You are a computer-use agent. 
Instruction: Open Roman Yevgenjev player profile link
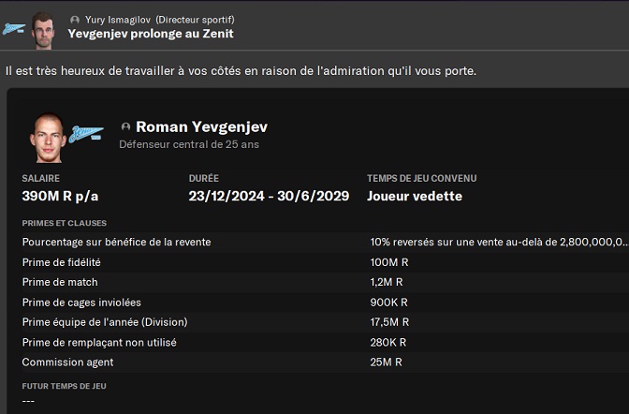[x=202, y=126]
